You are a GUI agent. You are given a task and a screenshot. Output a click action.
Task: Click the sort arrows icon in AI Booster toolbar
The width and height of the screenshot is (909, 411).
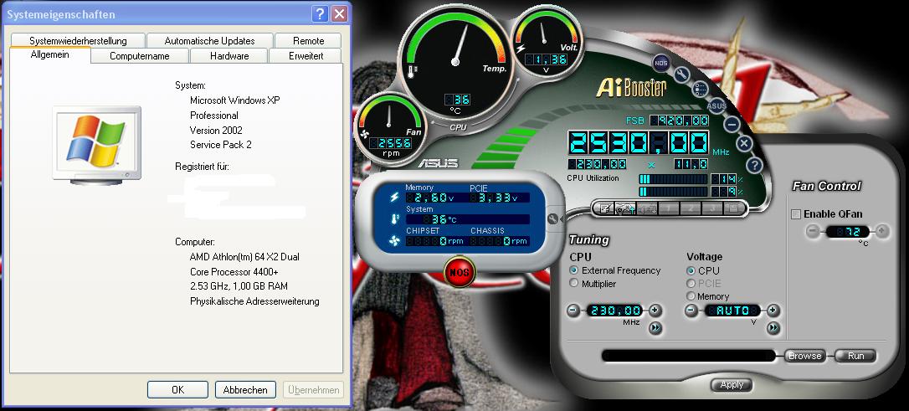[646, 208]
